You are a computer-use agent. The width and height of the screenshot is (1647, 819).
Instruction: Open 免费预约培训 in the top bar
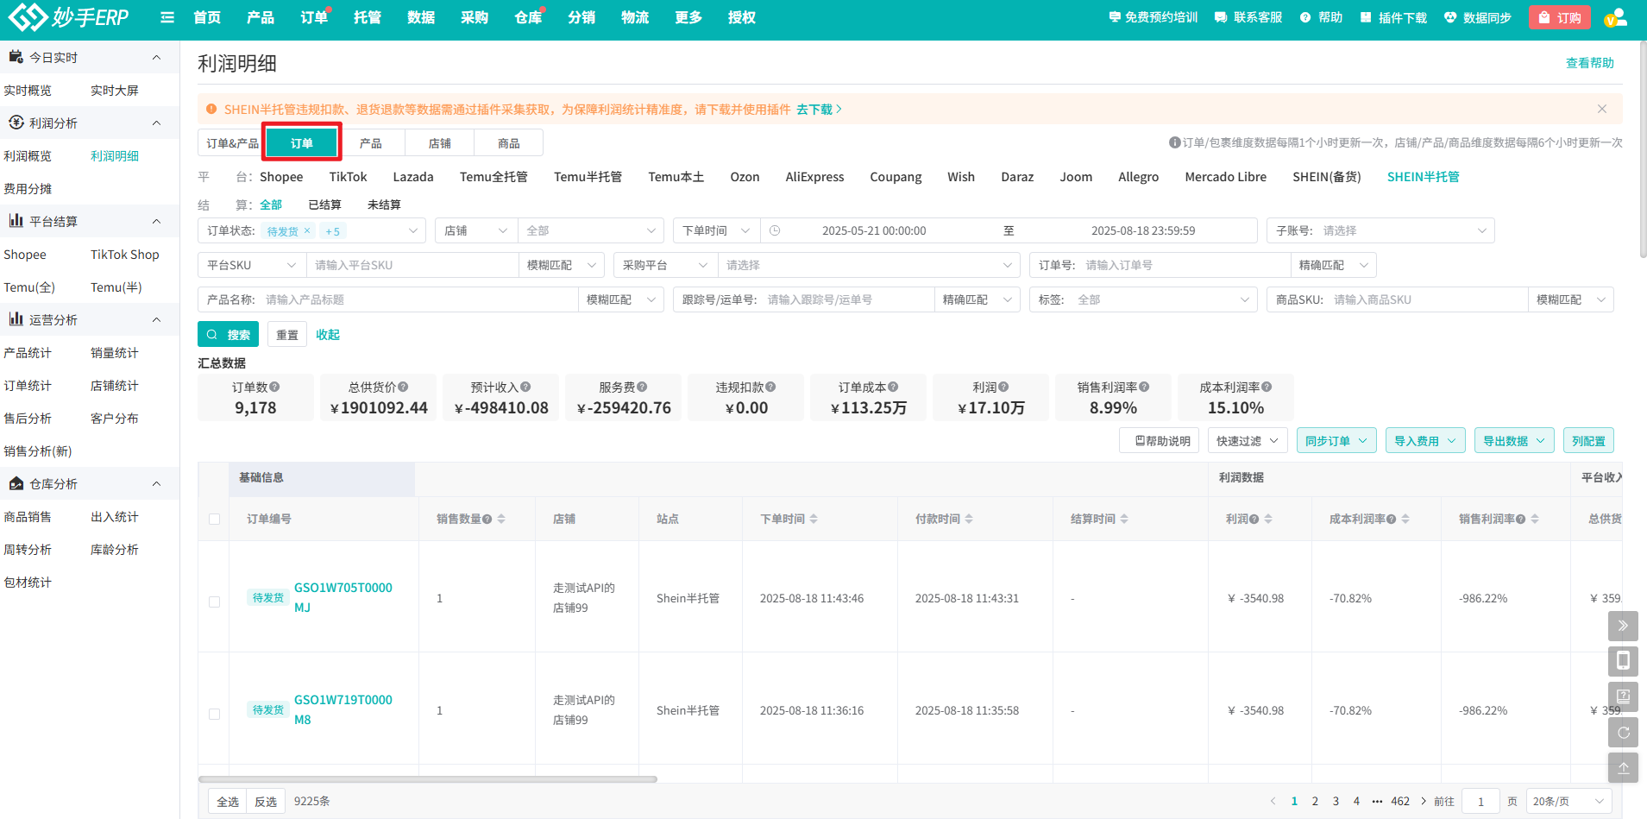(x=1153, y=17)
